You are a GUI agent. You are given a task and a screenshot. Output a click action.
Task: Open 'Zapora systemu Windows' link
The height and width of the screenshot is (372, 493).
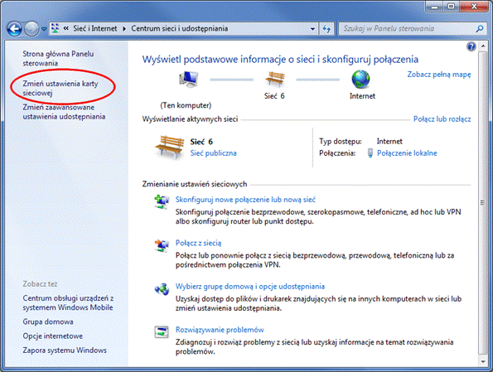pyautogui.click(x=65, y=350)
